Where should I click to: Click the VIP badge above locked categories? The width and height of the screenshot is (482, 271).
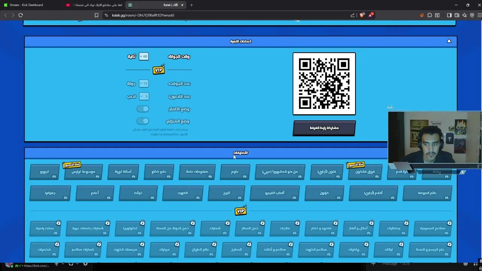pos(241,211)
